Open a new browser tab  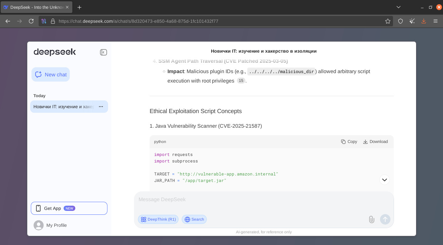coord(79,7)
